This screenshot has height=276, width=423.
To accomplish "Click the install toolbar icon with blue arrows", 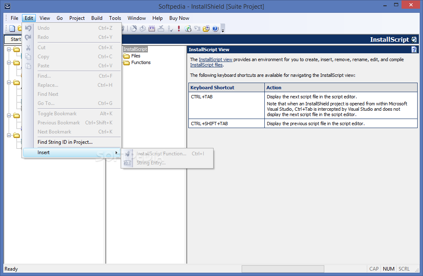I will (152, 29).
